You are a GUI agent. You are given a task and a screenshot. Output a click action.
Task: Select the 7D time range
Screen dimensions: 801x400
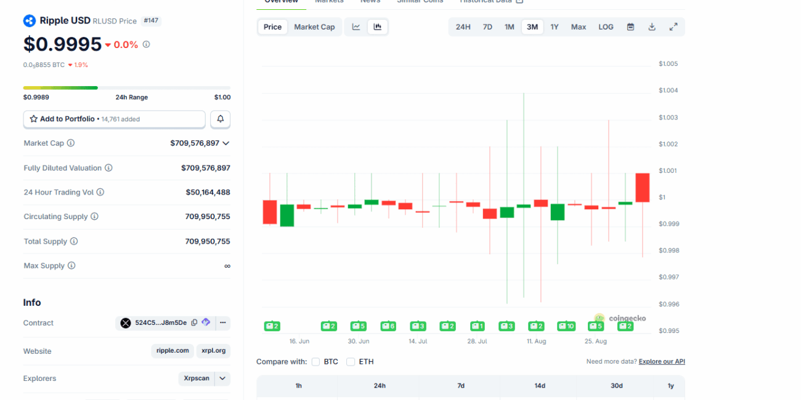pyautogui.click(x=487, y=27)
